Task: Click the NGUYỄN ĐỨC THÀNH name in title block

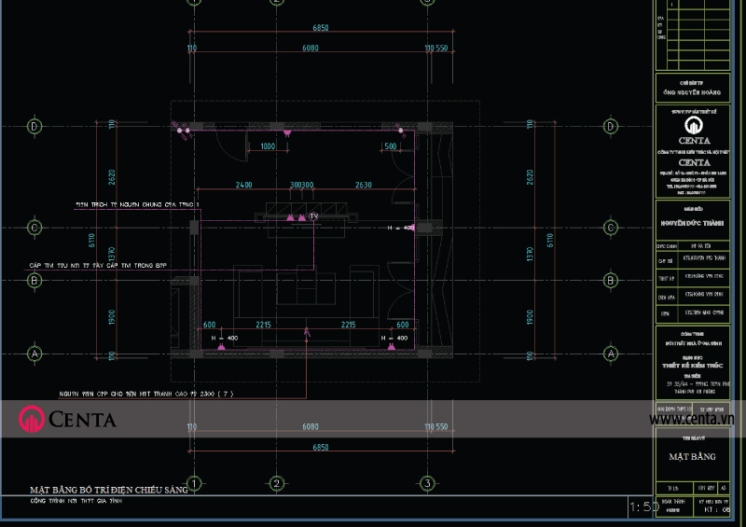Action: pyautogui.click(x=693, y=223)
